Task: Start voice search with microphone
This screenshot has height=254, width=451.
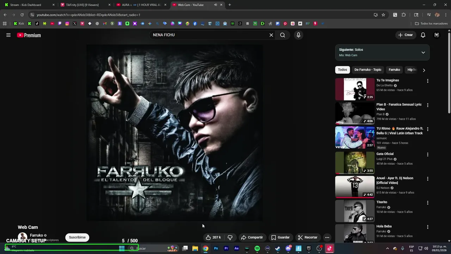Action: click(x=298, y=35)
